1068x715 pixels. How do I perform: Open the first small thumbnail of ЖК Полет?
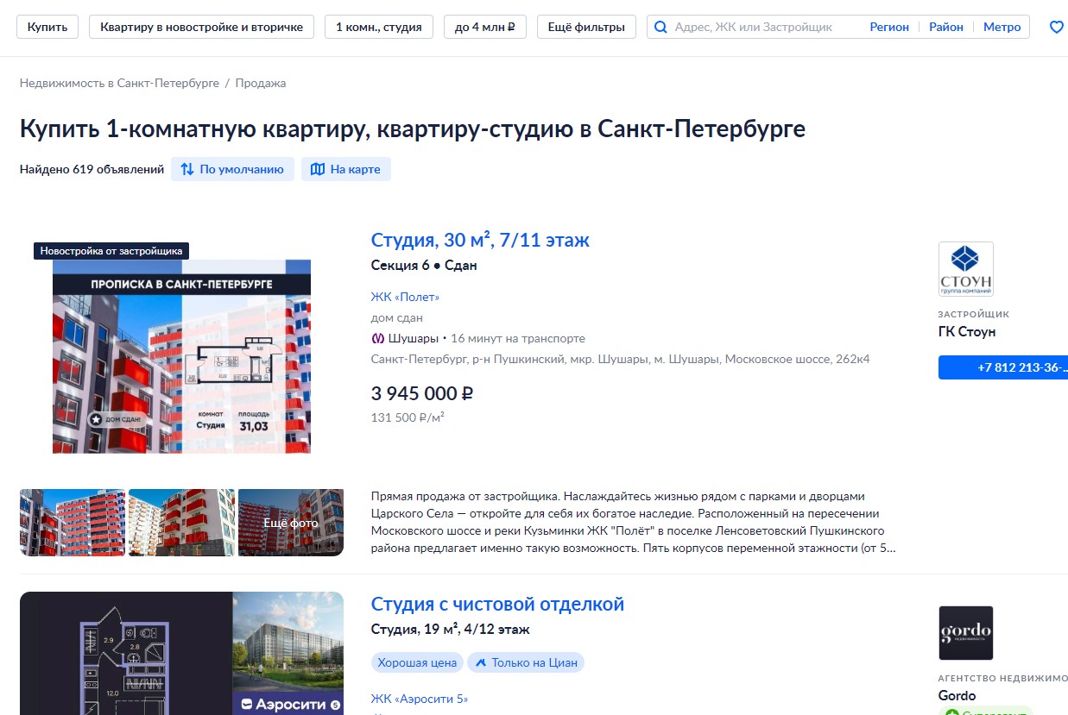pyautogui.click(x=73, y=523)
